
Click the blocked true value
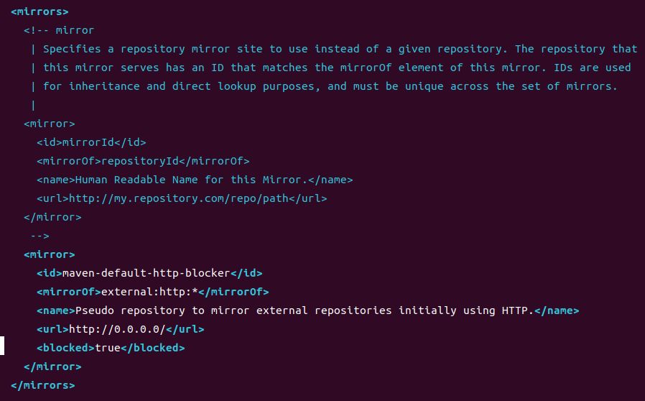click(108, 348)
